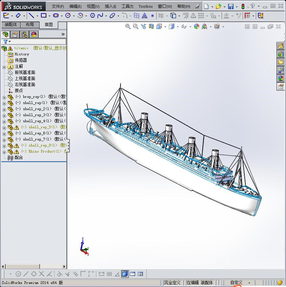Click the Convert Entities cube icon
Image resolution: width=286 pixels, height=287 pixels.
[x=173, y=16]
